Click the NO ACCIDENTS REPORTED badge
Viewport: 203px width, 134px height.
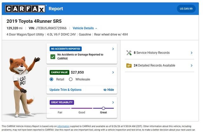pos(66,49)
